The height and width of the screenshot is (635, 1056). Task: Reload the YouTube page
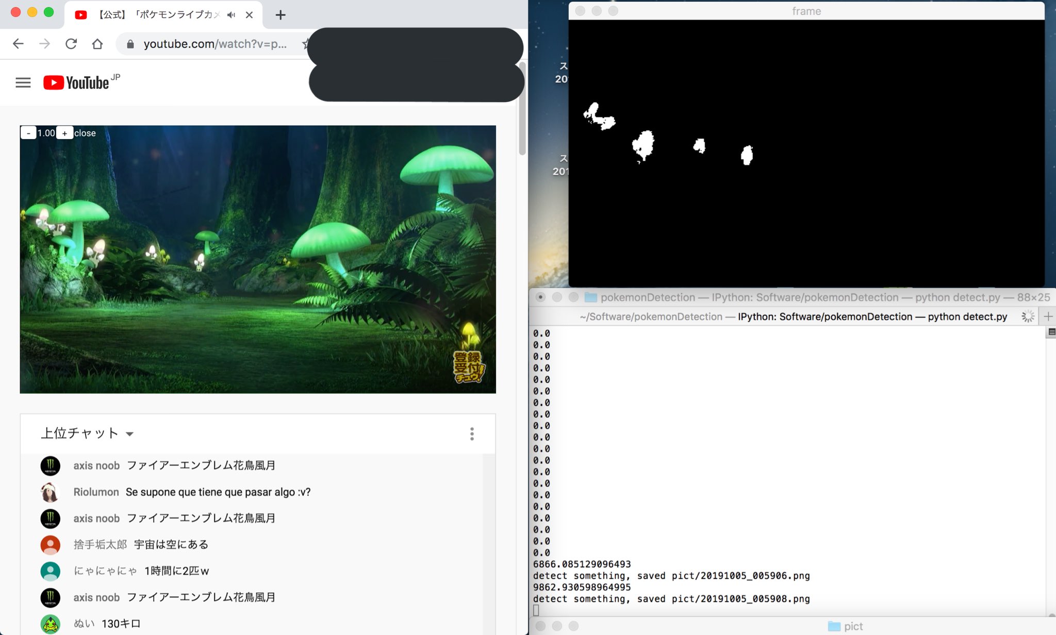(71, 44)
